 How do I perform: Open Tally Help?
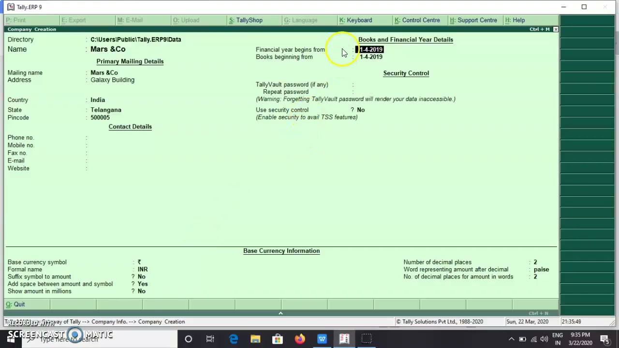click(515, 20)
